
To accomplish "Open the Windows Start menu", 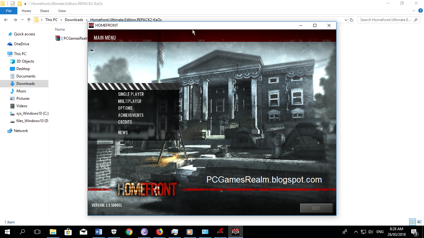I will pos(7,232).
